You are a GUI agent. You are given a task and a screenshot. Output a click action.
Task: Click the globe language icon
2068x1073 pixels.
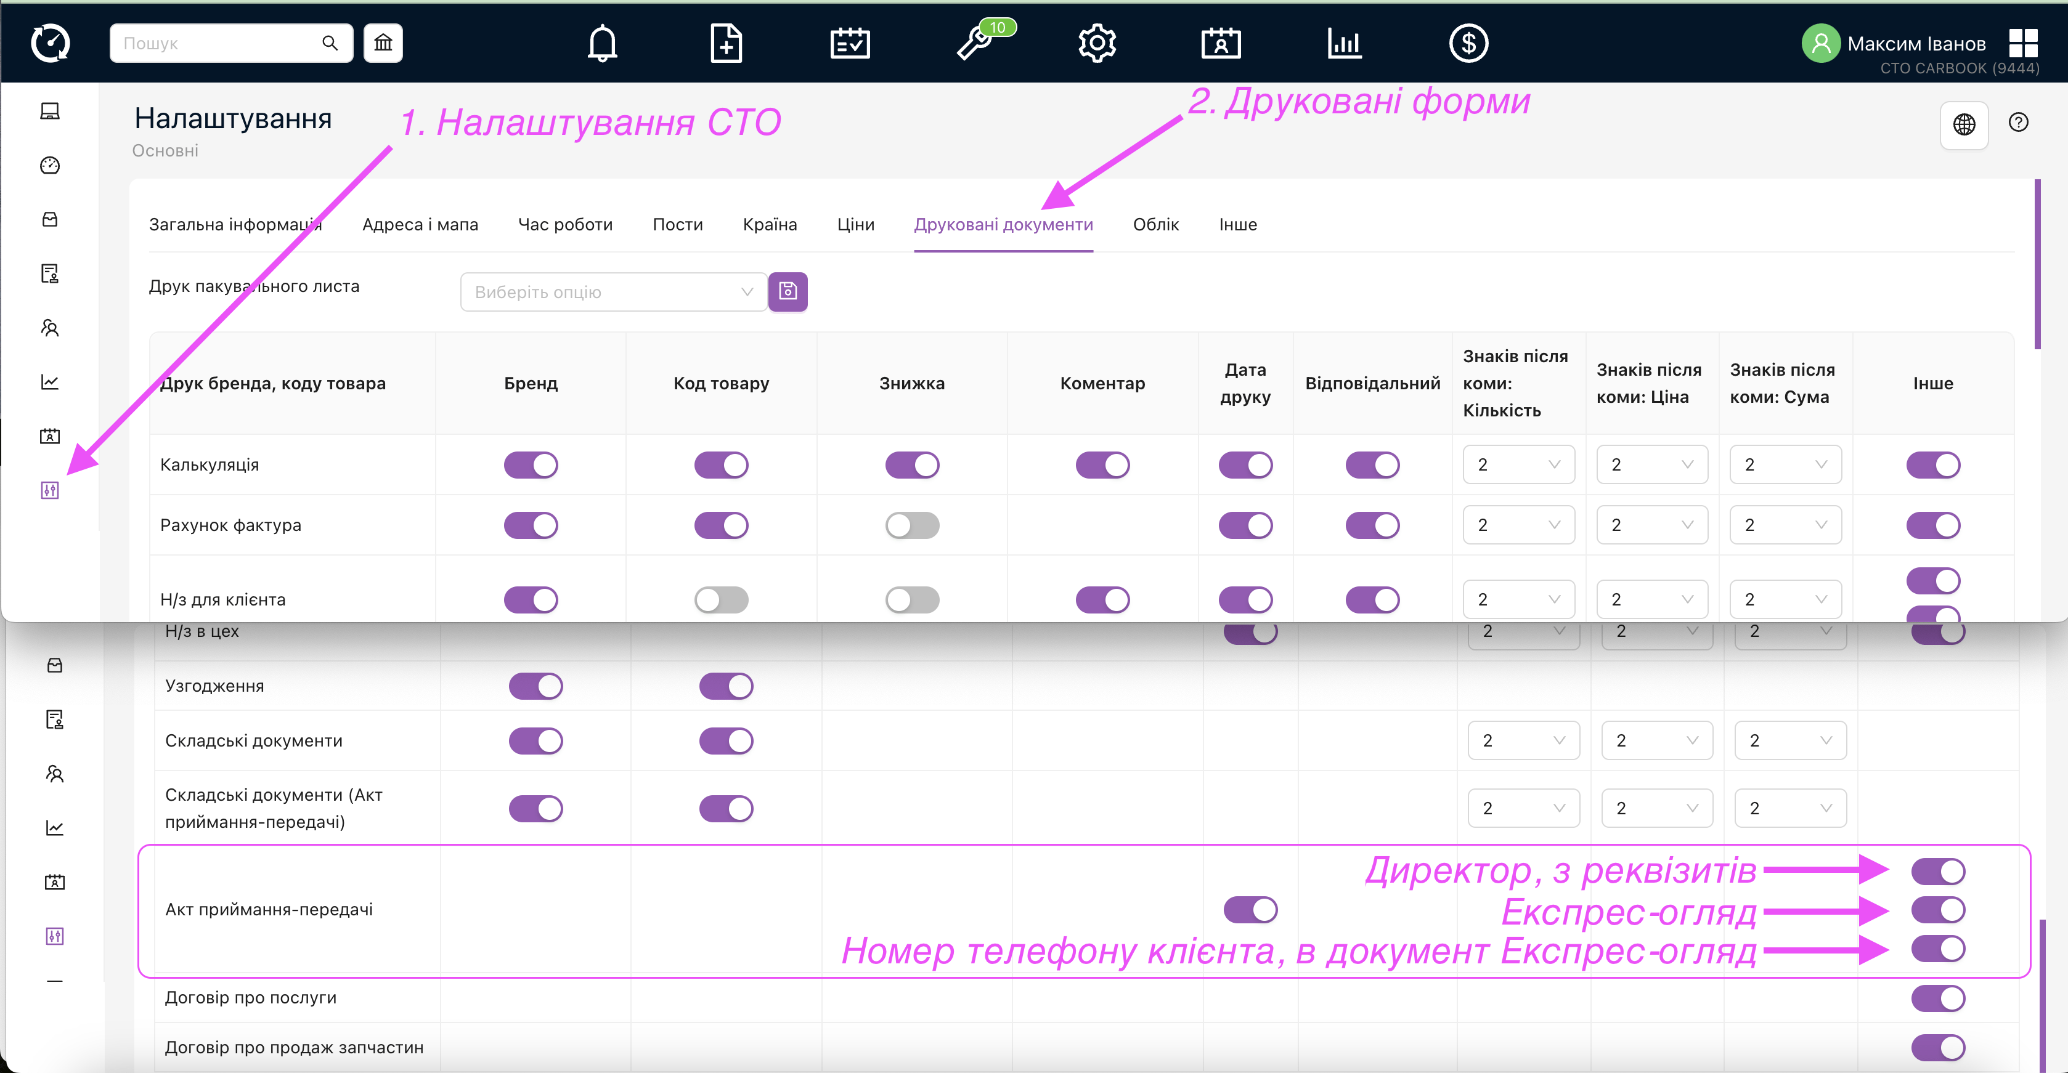click(x=1964, y=124)
